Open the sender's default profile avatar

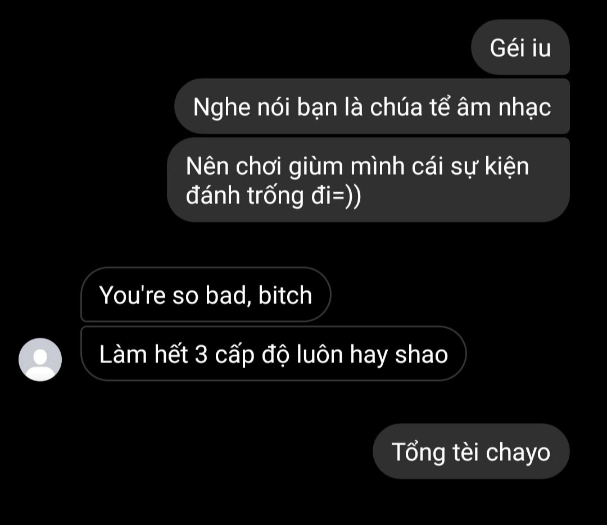[x=40, y=359]
